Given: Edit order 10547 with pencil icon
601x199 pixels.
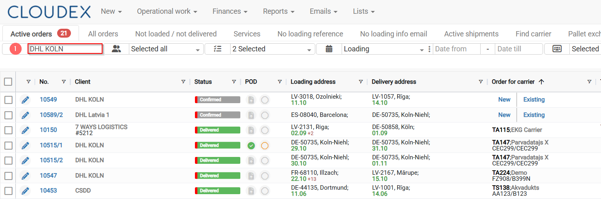Looking at the screenshot, I should click(x=25, y=176).
